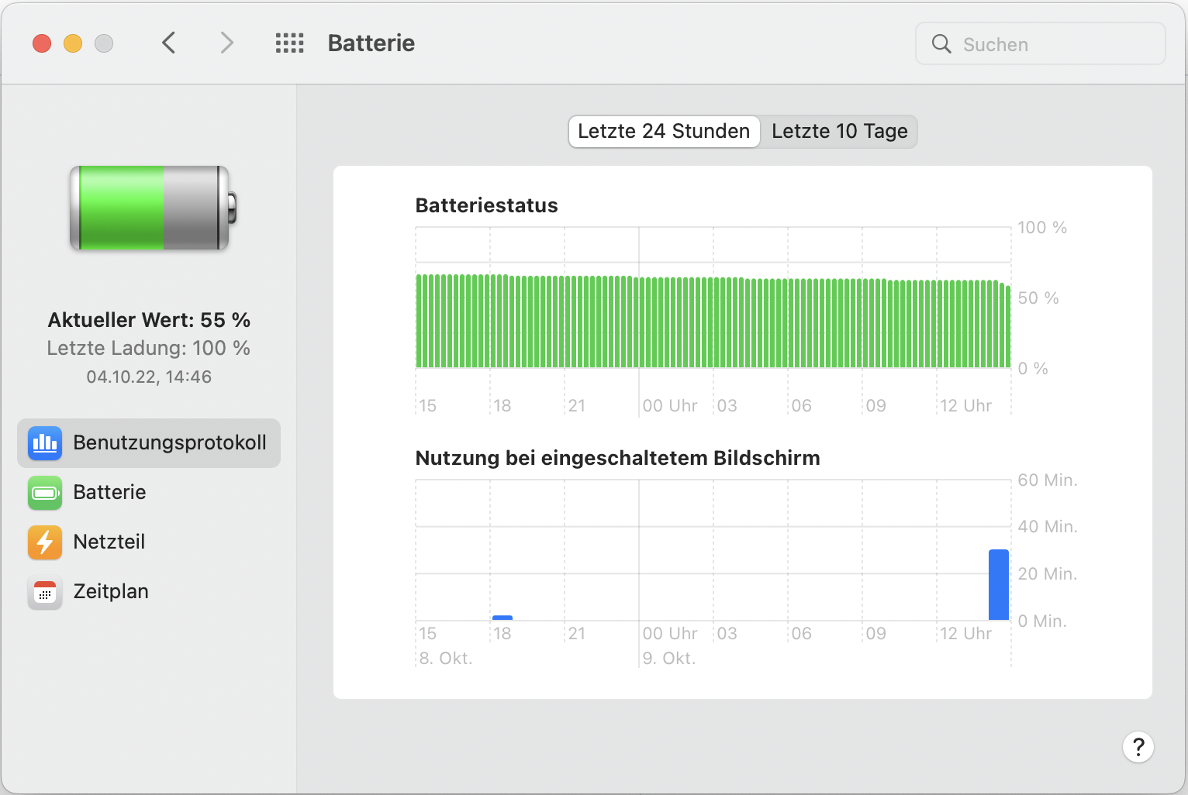Click the large battery level image

point(153,208)
